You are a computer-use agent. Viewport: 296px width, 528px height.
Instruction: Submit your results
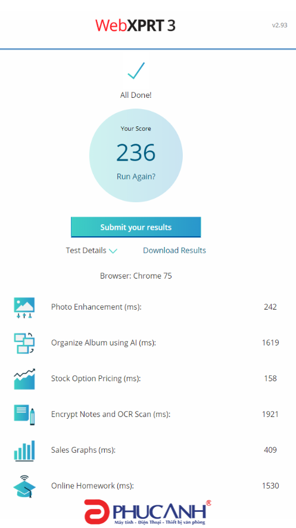(136, 227)
